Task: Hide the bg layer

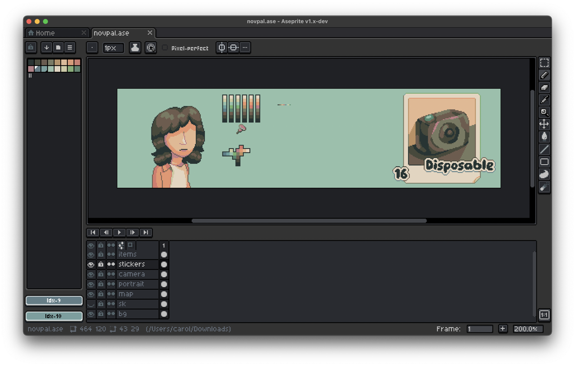Action: point(91,314)
